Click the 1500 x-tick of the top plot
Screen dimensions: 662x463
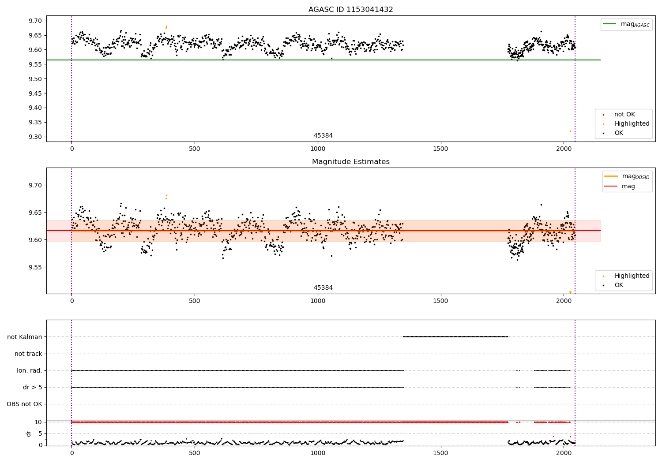tap(440, 149)
